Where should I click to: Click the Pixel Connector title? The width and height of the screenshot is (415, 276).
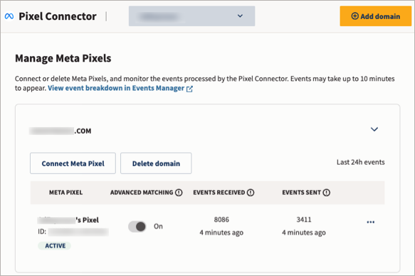coord(58,16)
